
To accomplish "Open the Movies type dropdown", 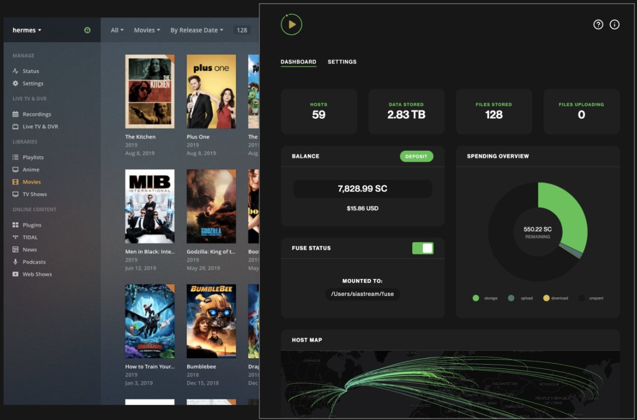I will point(147,30).
